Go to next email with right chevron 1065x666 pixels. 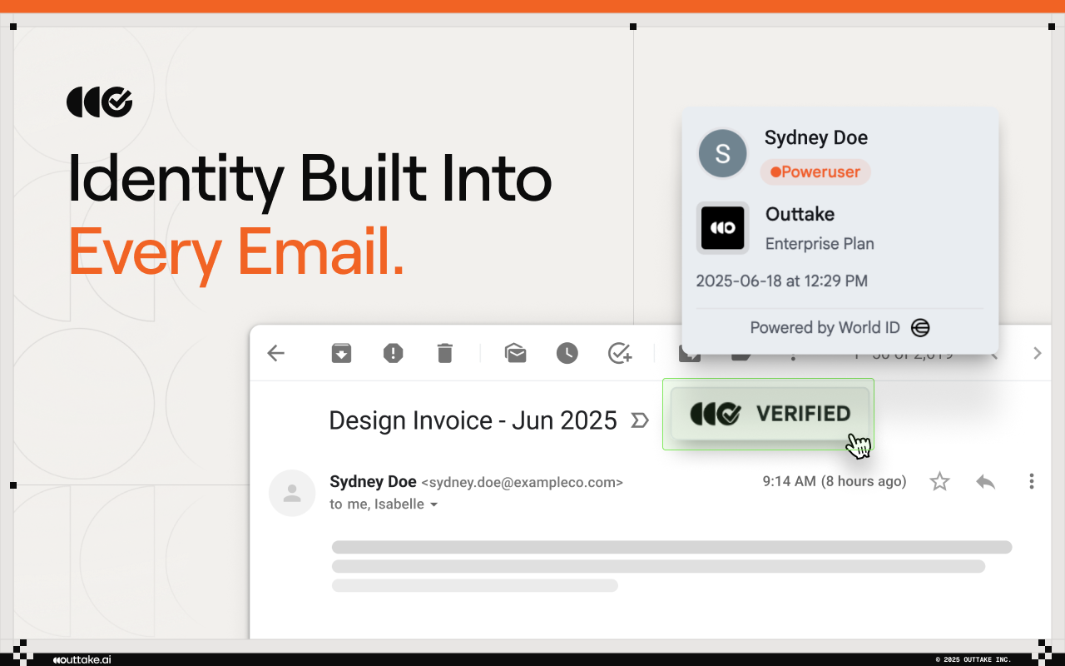tap(1037, 353)
